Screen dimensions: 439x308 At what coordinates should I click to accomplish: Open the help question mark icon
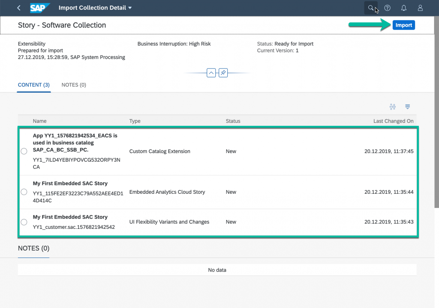tap(387, 8)
